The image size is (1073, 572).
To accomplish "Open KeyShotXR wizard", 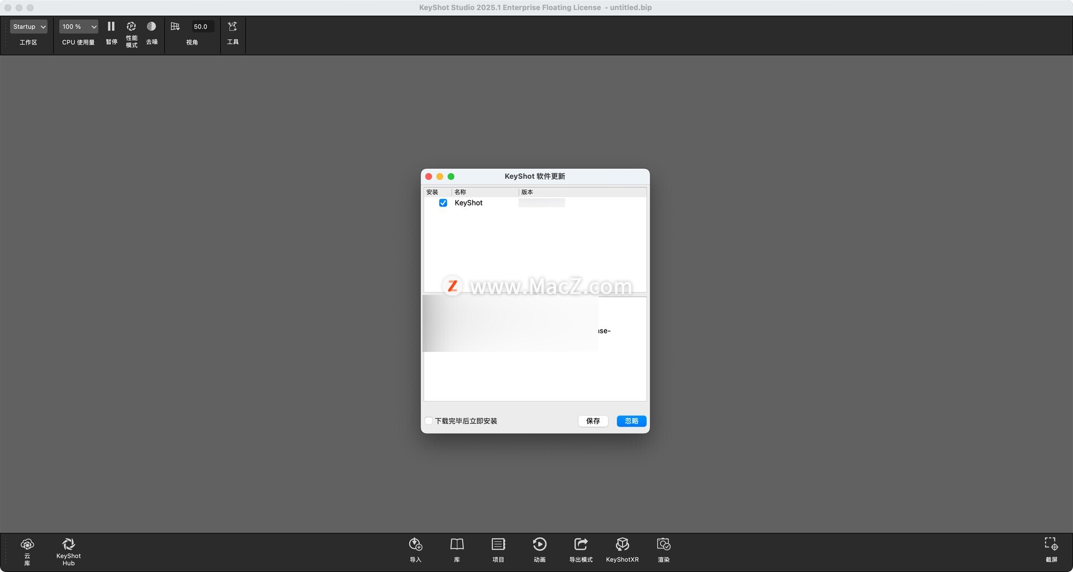I will coord(622,544).
